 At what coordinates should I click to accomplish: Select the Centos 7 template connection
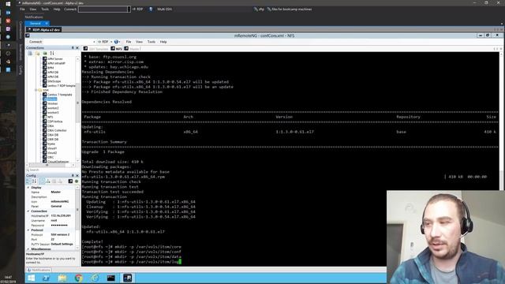coord(58,95)
